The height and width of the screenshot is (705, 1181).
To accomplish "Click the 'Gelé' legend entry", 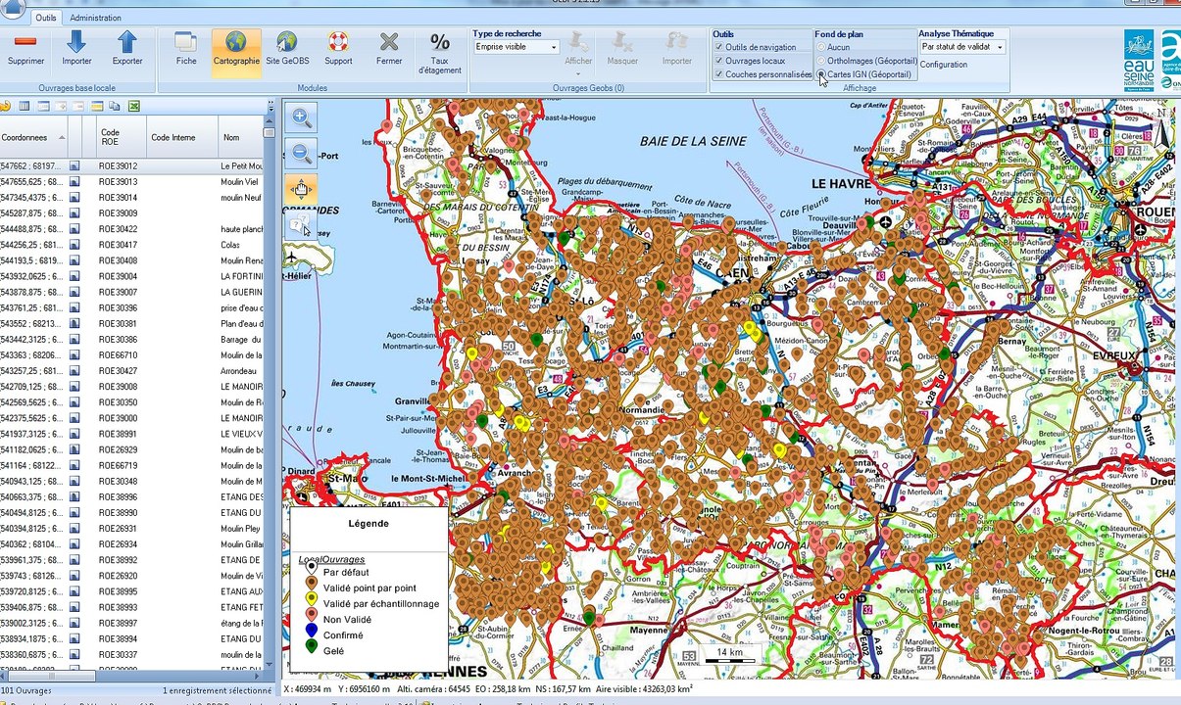I will 333,650.
